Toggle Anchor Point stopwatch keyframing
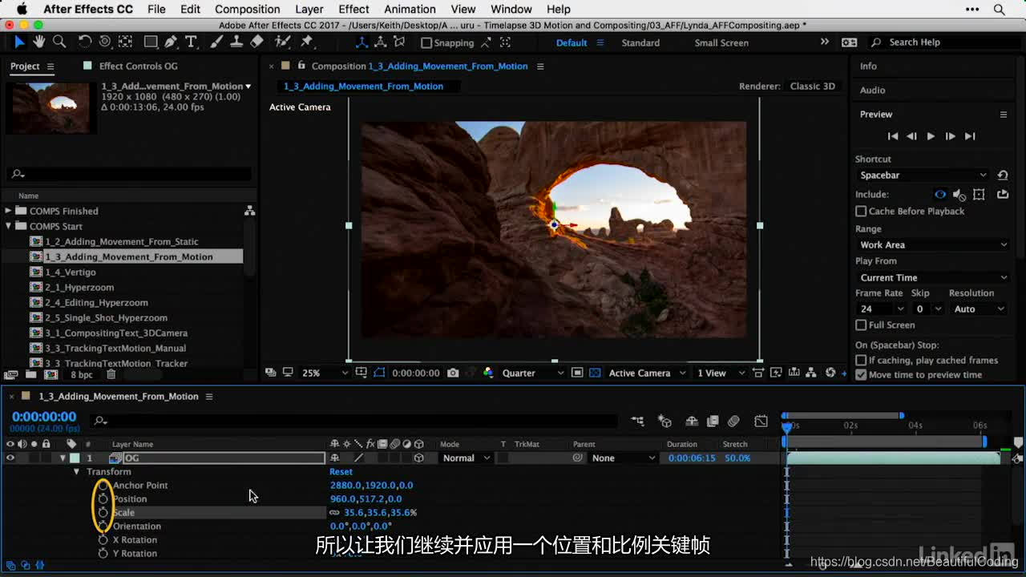1026x577 pixels. click(x=103, y=485)
